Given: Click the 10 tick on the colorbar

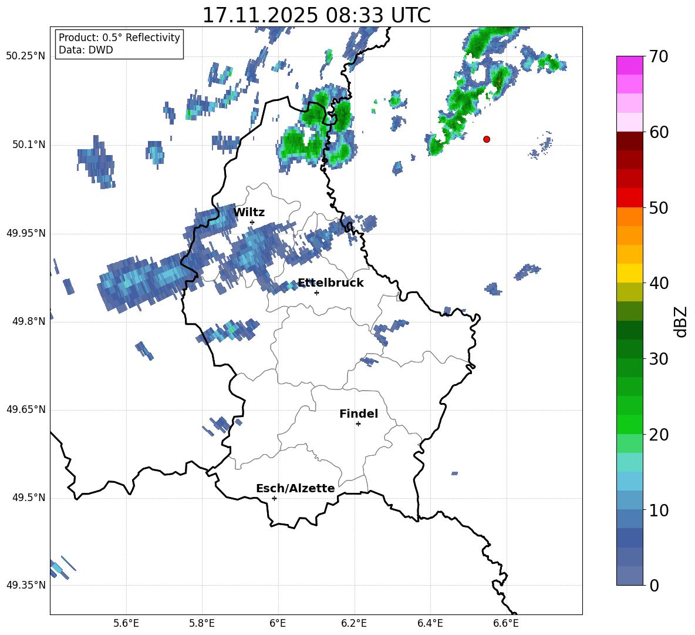Looking at the screenshot, I should (659, 510).
